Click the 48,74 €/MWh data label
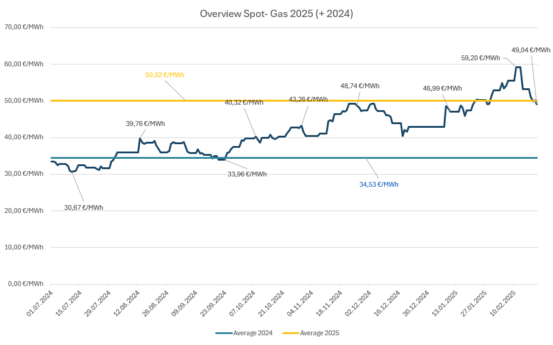The height and width of the screenshot is (345, 553). [360, 86]
